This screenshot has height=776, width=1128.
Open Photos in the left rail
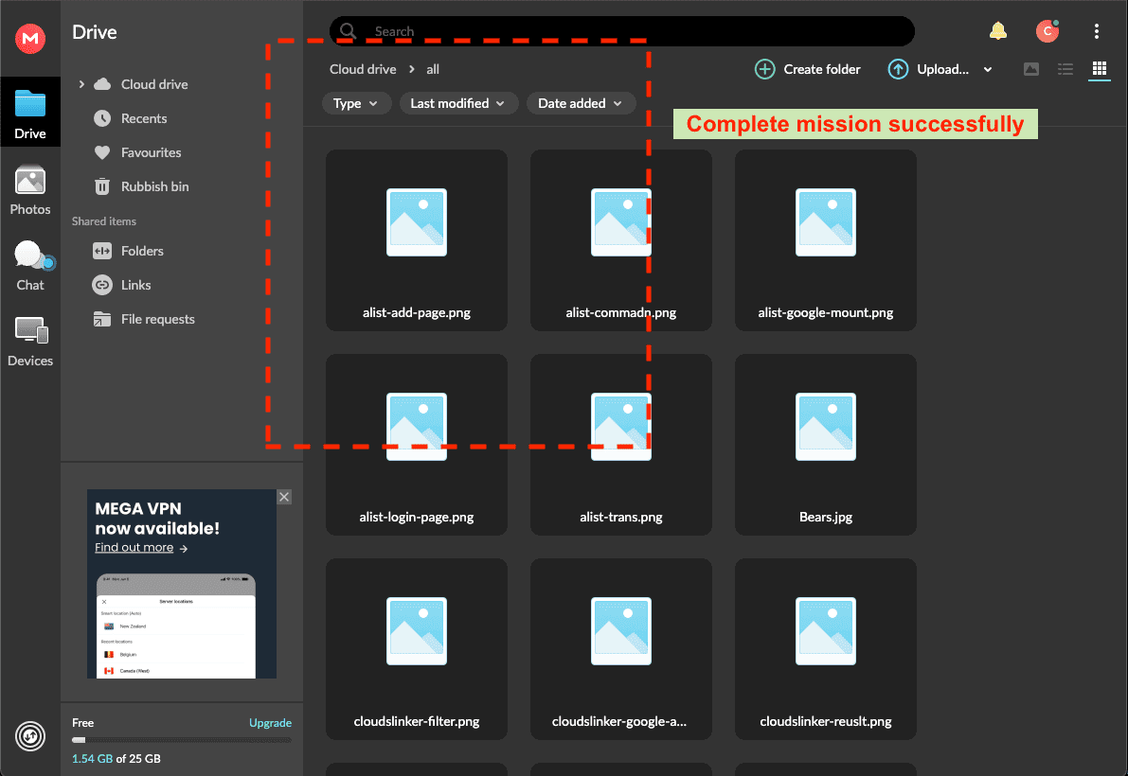30,190
